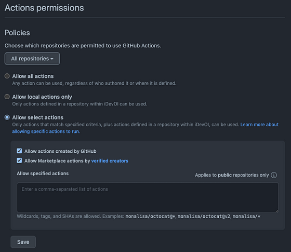Screen dimensions: 291x252
Task: Toggle the Allow Marketplace actions checkbox
Action: [x=19, y=161]
